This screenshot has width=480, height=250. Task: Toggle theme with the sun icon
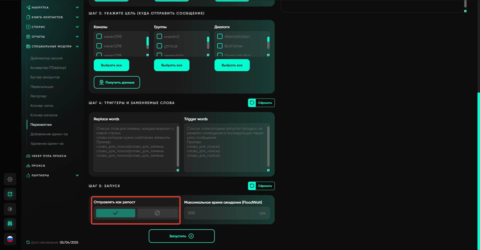tap(10, 209)
